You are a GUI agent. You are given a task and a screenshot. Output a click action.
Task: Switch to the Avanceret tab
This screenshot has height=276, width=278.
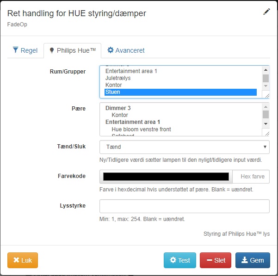pos(126,50)
